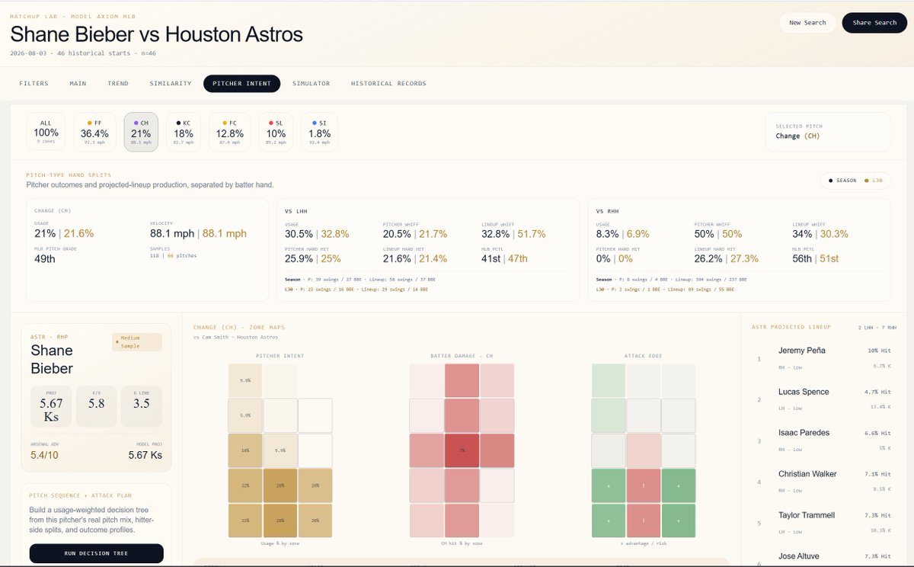
Task: Select the active Pitcher Intent tab
Action: click(x=241, y=84)
